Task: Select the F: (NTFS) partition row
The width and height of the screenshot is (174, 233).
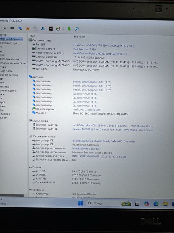Action: [x=65, y=179]
